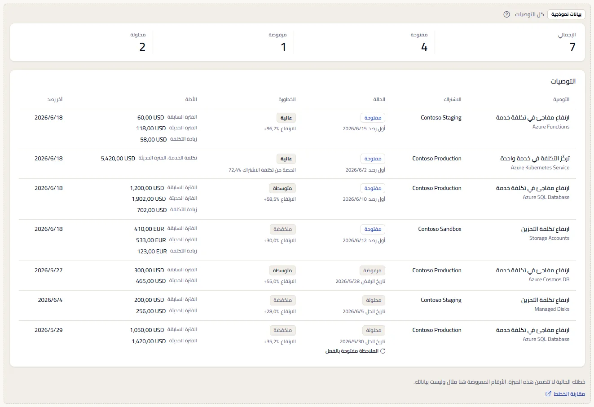Click the آخر رصد column header
Image resolution: width=594 pixels, height=407 pixels.
coord(55,99)
